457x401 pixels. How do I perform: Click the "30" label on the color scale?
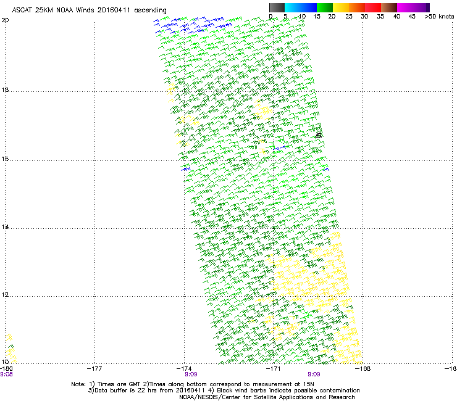(364, 17)
